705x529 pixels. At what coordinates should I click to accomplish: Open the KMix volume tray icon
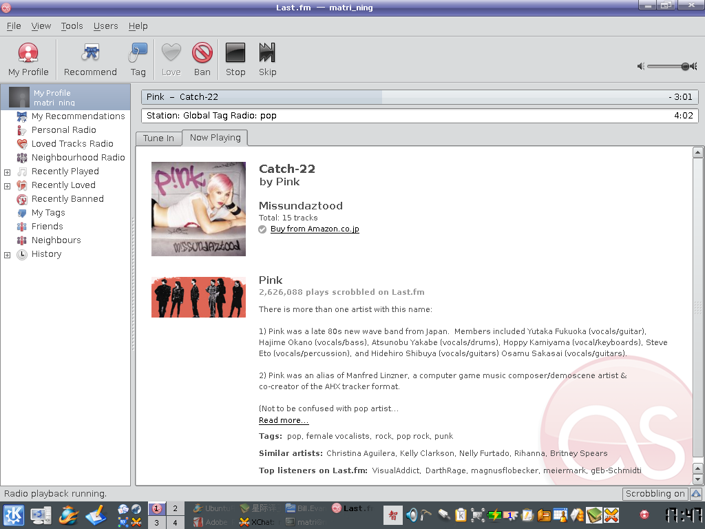pyautogui.click(x=411, y=515)
